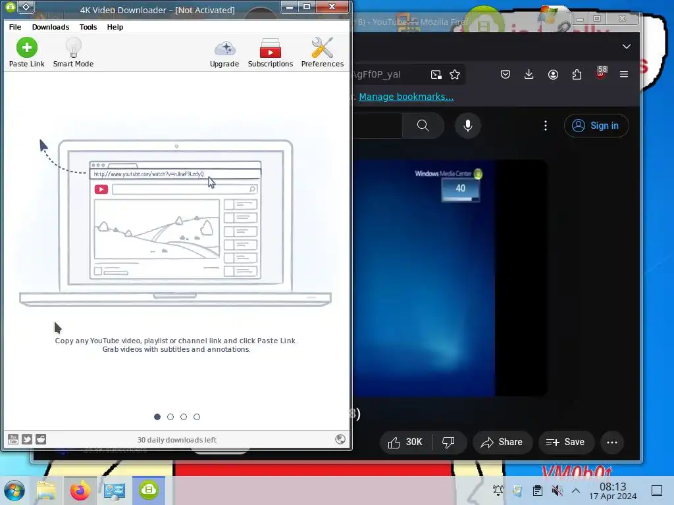
Task: Click the Save button under video
Action: 565,443
